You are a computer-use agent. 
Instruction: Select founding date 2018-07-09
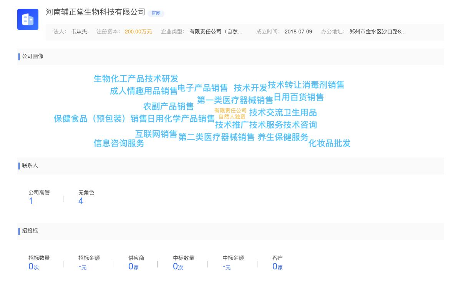point(298,32)
